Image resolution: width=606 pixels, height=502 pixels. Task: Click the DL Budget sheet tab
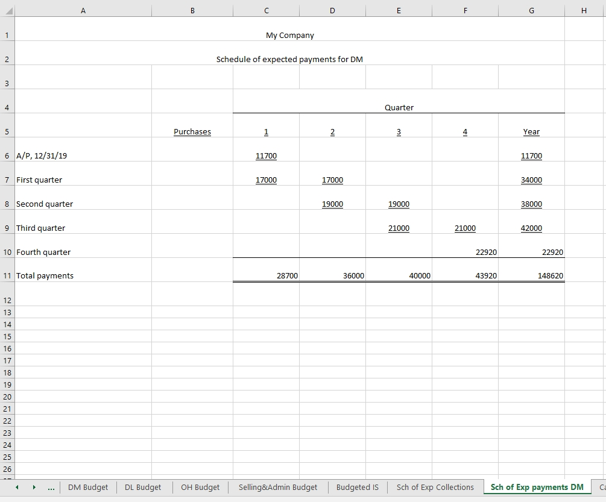point(143,487)
